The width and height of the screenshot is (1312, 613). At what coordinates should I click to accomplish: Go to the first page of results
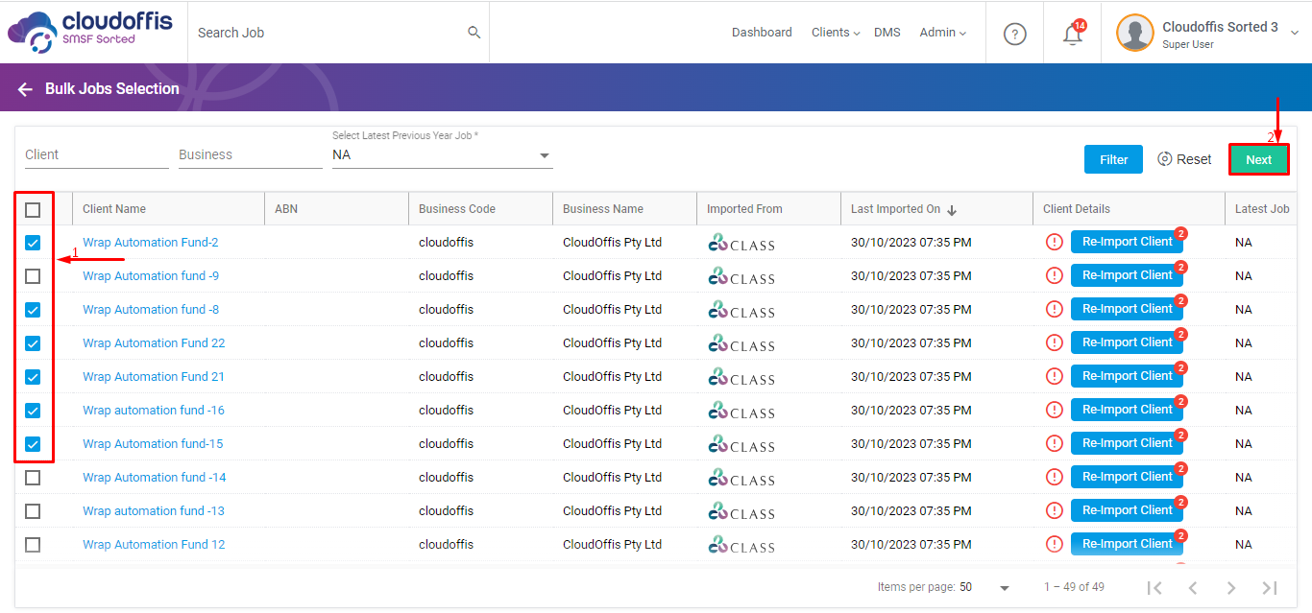1155,587
